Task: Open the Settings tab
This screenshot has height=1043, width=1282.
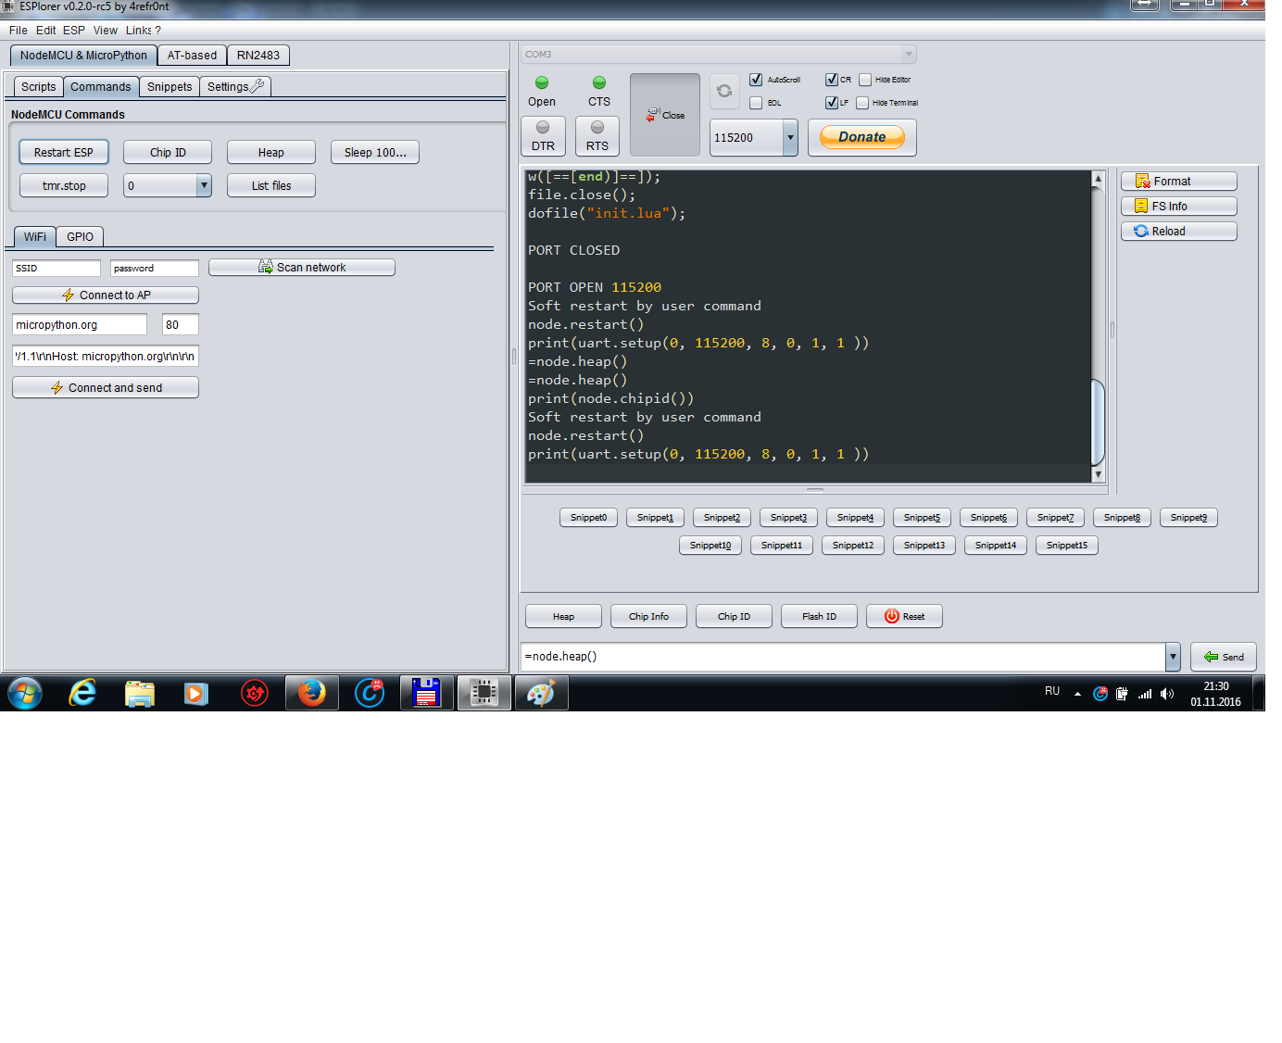Action: [235, 87]
